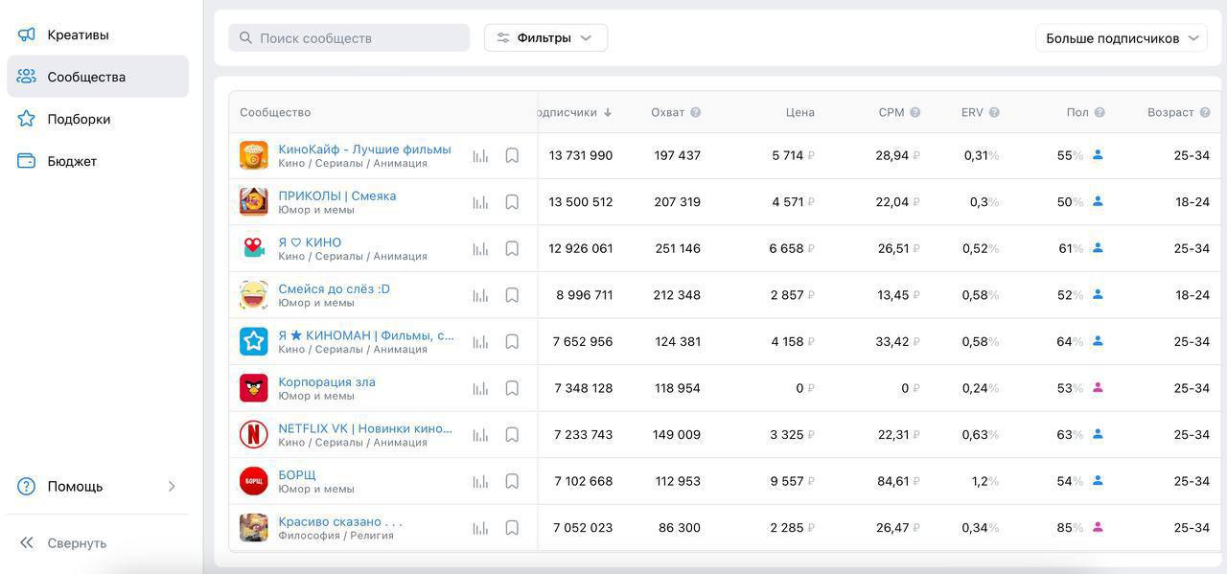
Task: Expand the Фильтры dropdown
Action: [x=545, y=37]
